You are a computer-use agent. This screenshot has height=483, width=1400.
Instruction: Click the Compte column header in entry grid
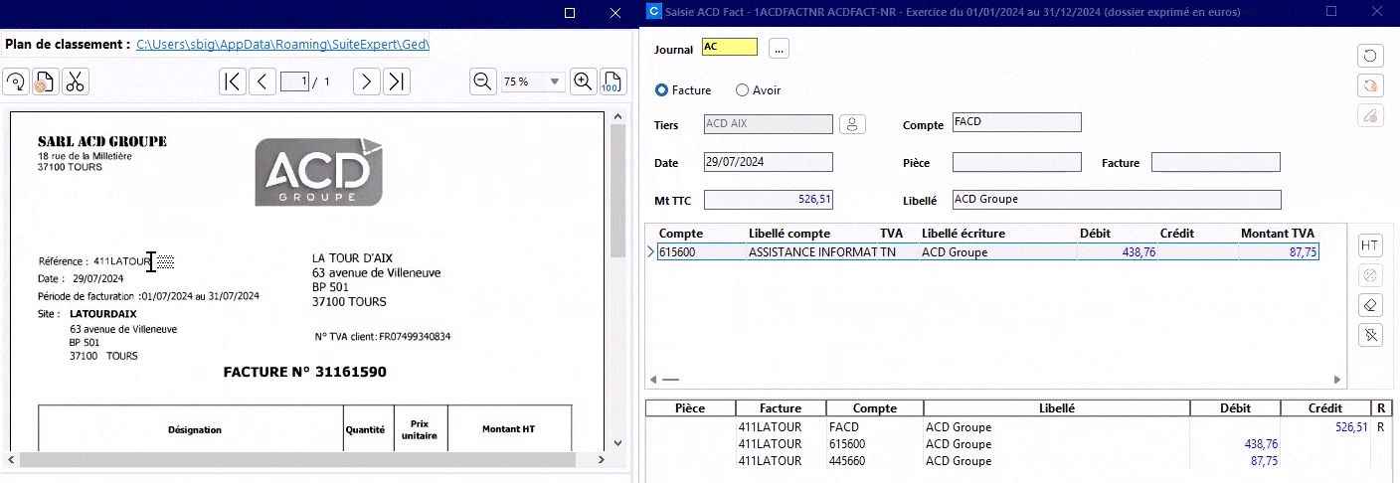point(681,234)
